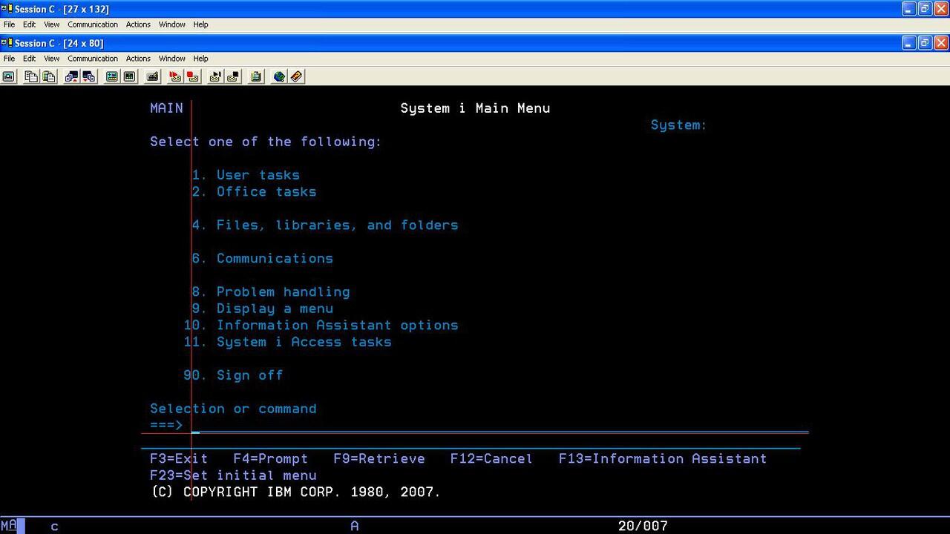Open Actions menu in the 27 x 132 window
This screenshot has height=534, width=950.
[x=138, y=24]
